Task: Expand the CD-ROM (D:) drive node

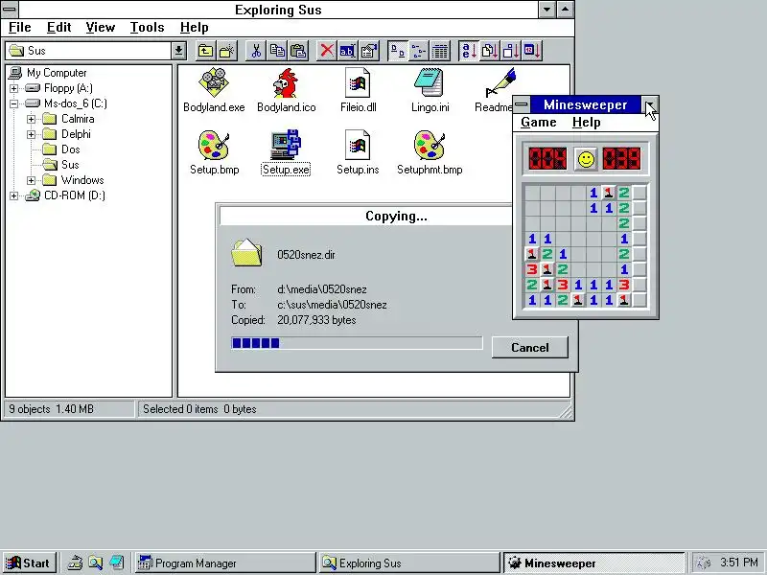Action: pos(13,196)
